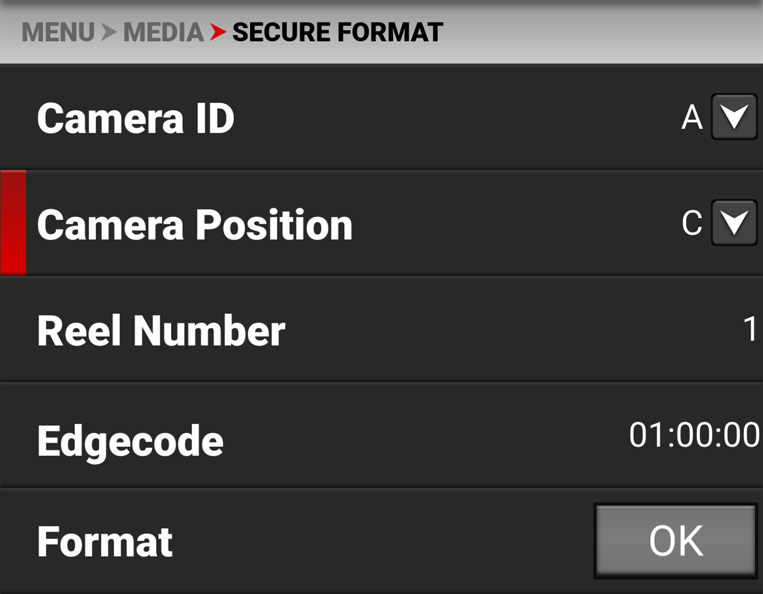Click blank space between Format label and OK
The width and height of the screenshot is (763, 594).
(382, 542)
